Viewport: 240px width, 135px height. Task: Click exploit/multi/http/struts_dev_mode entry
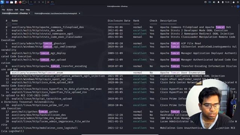click(37, 30)
